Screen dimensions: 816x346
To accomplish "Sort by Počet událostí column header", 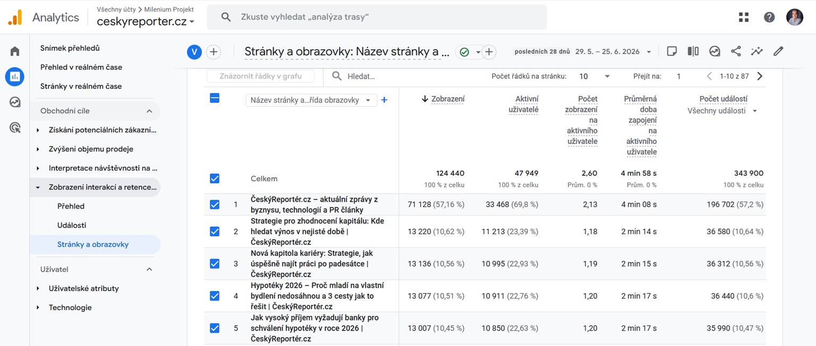I will click(x=723, y=99).
